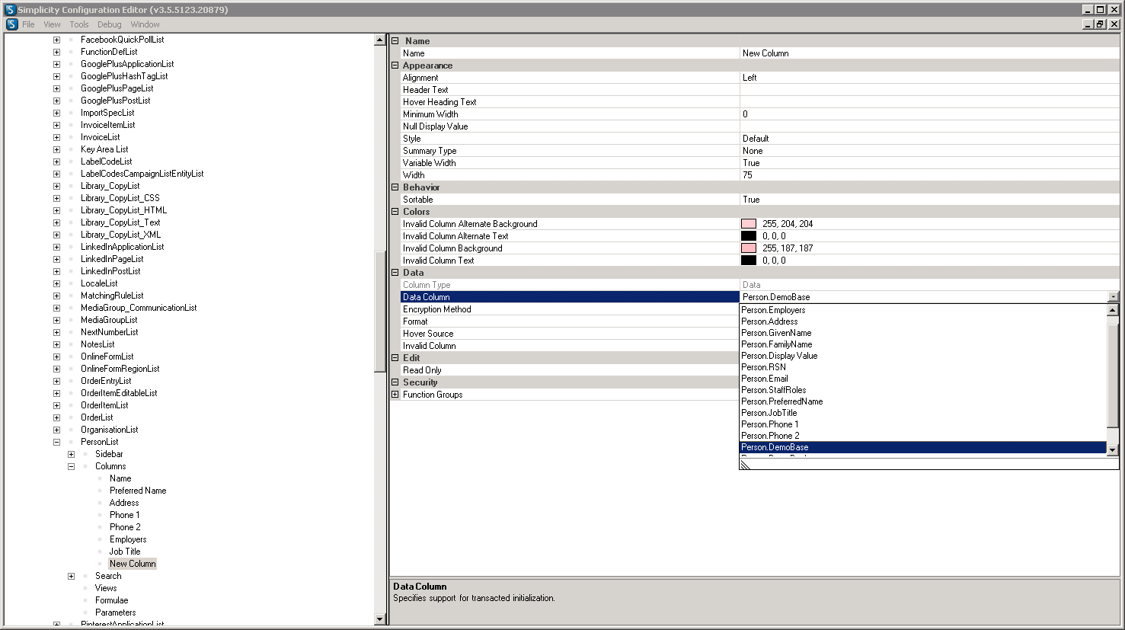Click the Sortable value True
1125x630 pixels.
click(929, 200)
